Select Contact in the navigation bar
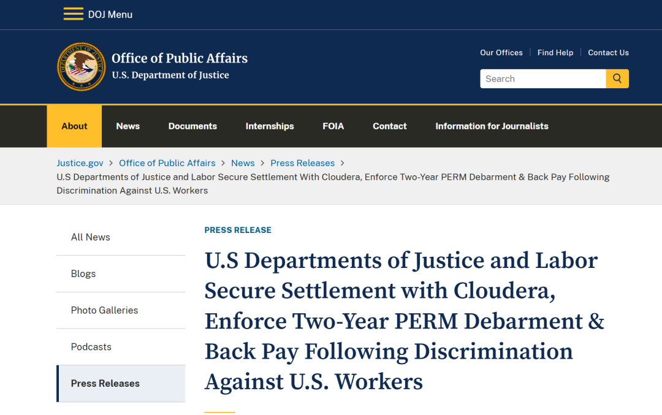662x415 pixels. coord(390,126)
